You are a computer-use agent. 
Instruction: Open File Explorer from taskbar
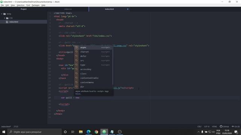click(81, 132)
